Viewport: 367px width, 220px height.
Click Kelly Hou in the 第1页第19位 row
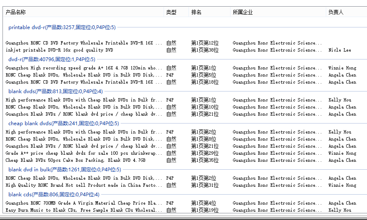pyautogui.click(x=340, y=210)
